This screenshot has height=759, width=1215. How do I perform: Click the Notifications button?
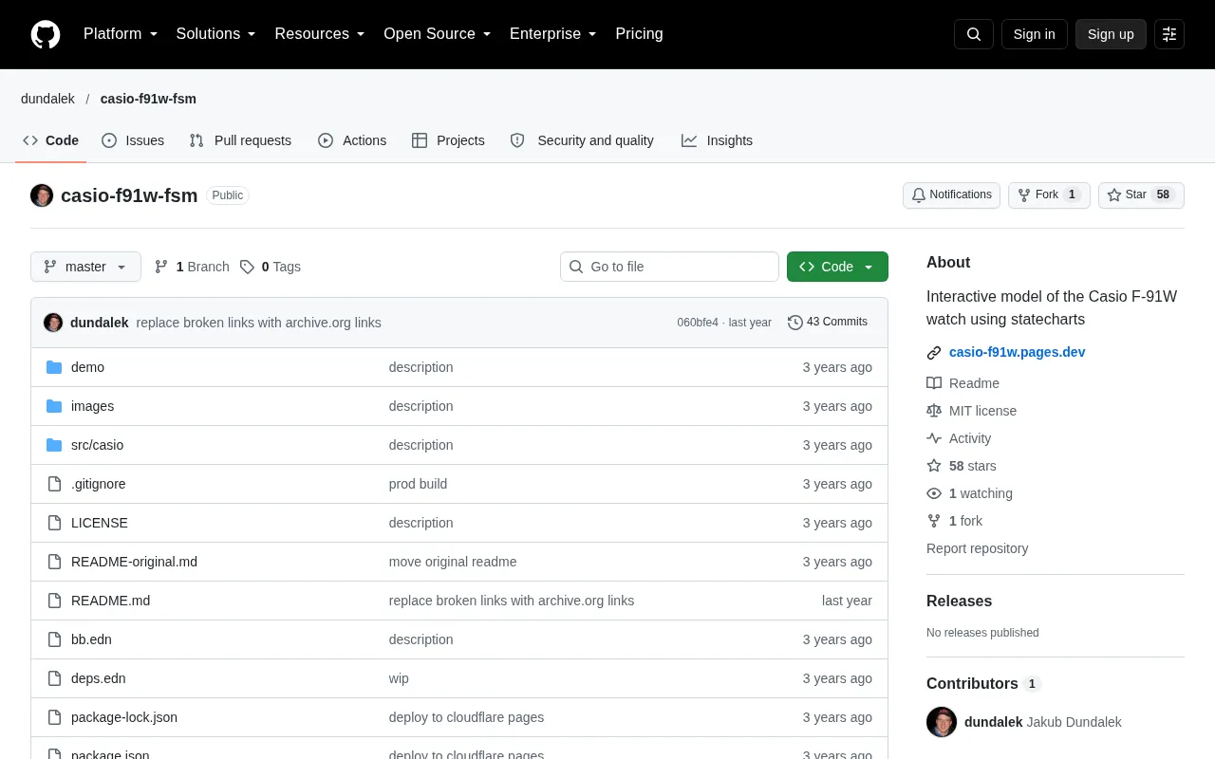(951, 195)
